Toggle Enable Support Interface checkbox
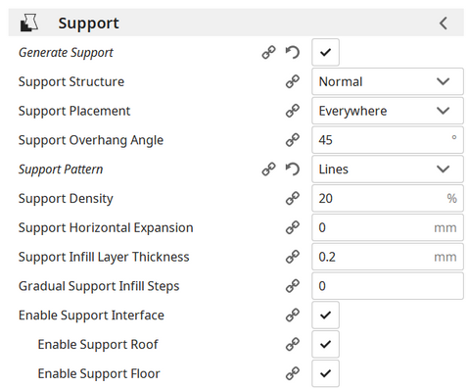 click(325, 315)
